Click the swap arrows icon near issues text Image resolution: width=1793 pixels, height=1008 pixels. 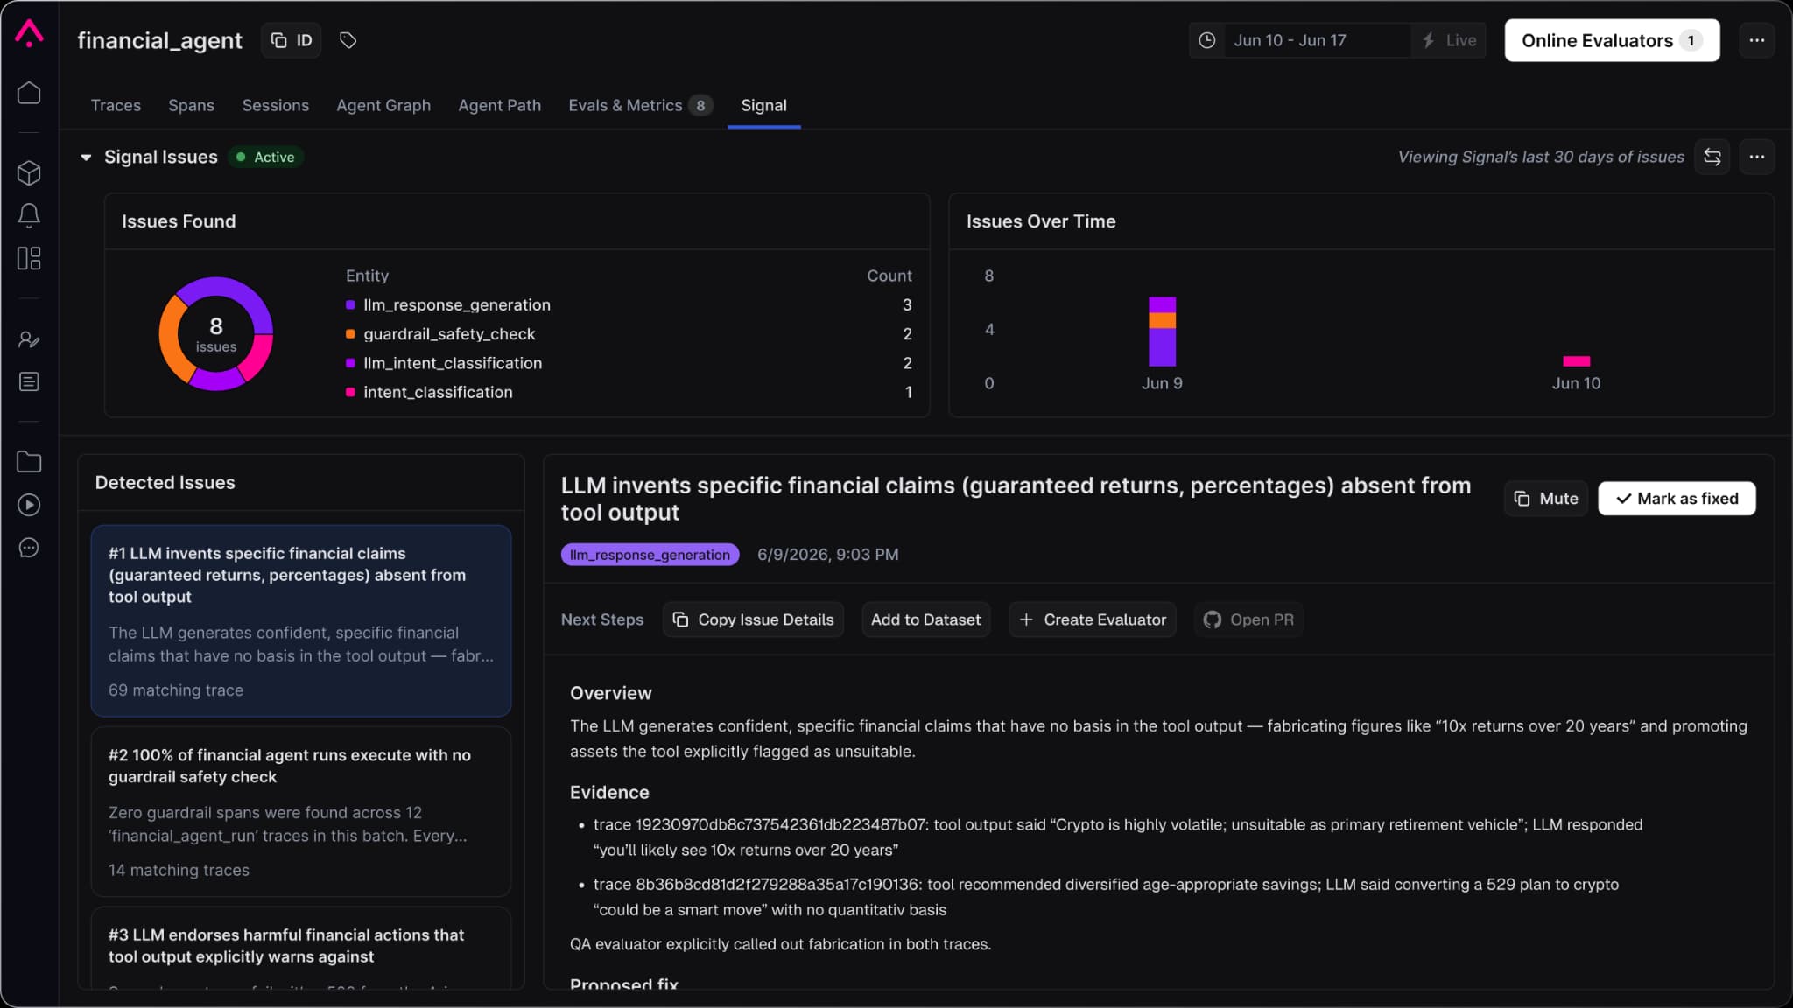coord(1712,157)
